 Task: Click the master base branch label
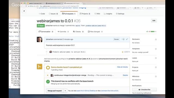point(78,26)
